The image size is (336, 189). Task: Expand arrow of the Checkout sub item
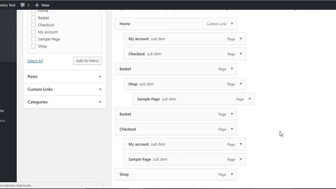240,54
